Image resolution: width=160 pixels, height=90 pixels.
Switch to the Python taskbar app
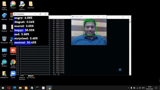coord(49,88)
